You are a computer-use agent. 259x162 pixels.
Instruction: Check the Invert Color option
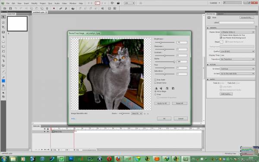[155, 83]
